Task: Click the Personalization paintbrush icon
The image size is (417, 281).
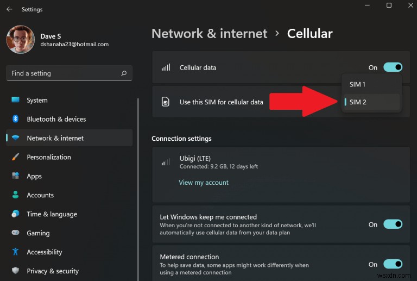Action: tap(15, 157)
